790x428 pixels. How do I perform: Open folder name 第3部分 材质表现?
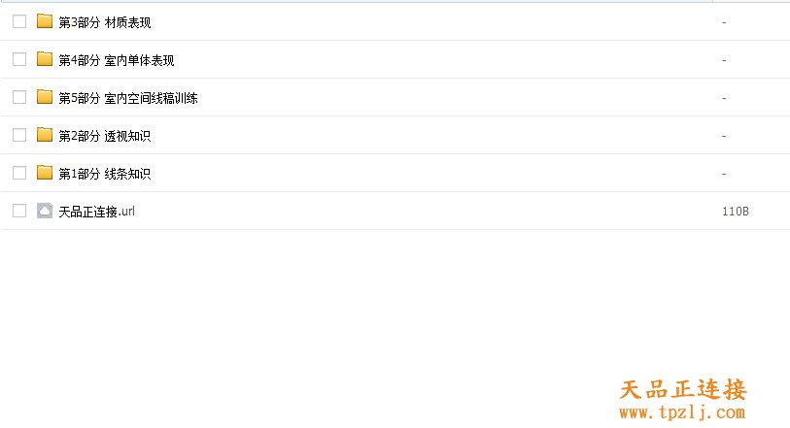[x=105, y=22]
